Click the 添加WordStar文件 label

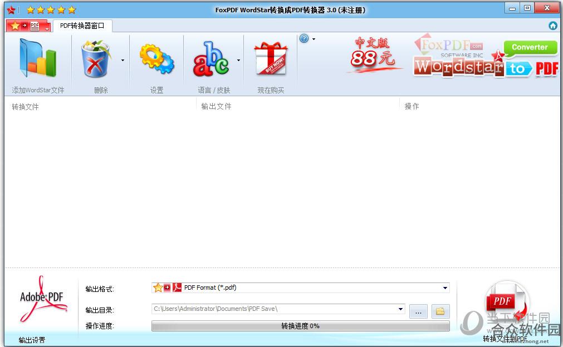tap(38, 90)
